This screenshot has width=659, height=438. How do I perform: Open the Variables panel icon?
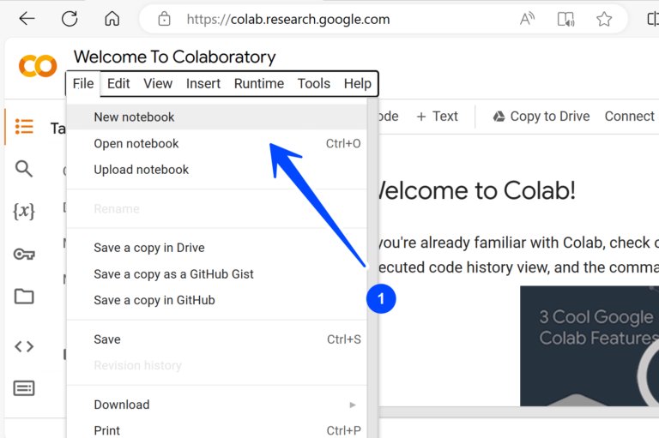pyautogui.click(x=24, y=211)
